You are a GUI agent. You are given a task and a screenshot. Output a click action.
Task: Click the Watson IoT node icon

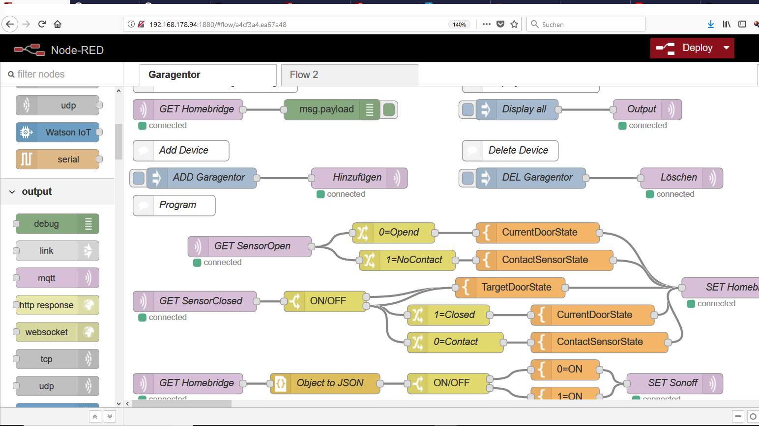point(27,133)
